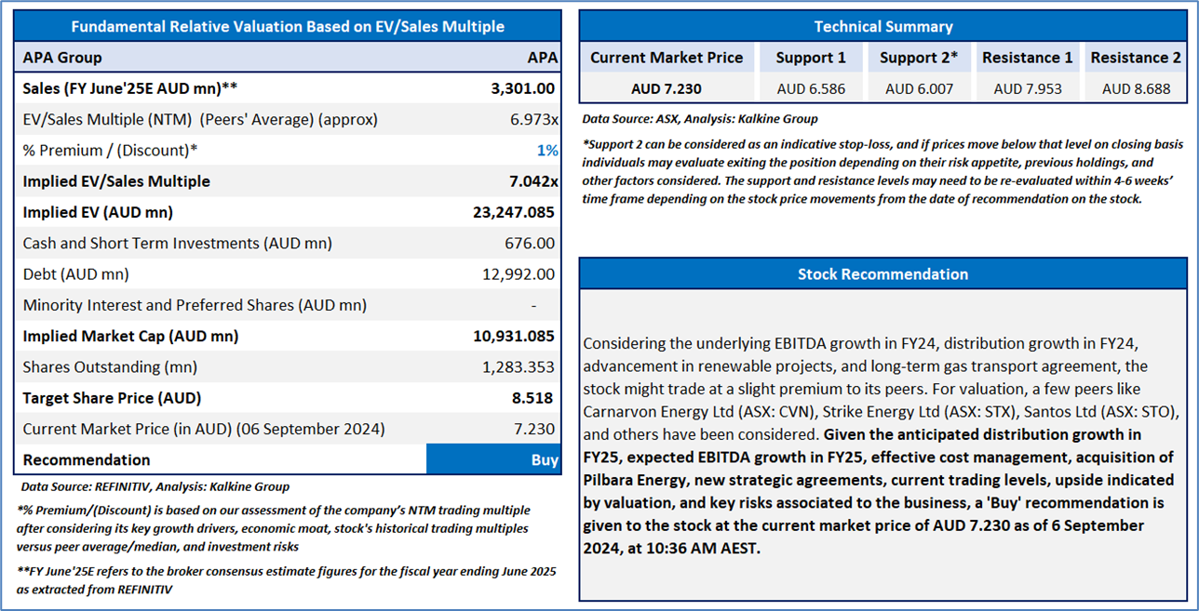1199x611 pixels.
Task: Select the implied multiple value '7.042x'
Action: (x=532, y=181)
